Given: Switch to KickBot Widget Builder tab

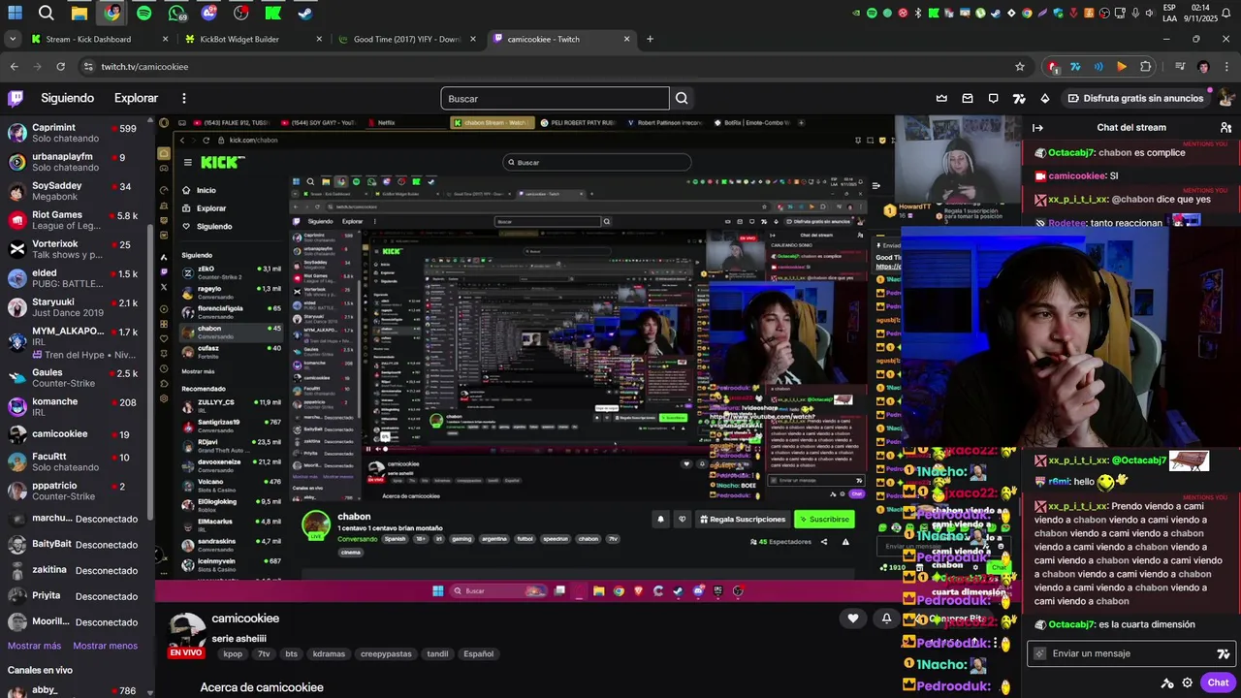Looking at the screenshot, I should pos(254,39).
